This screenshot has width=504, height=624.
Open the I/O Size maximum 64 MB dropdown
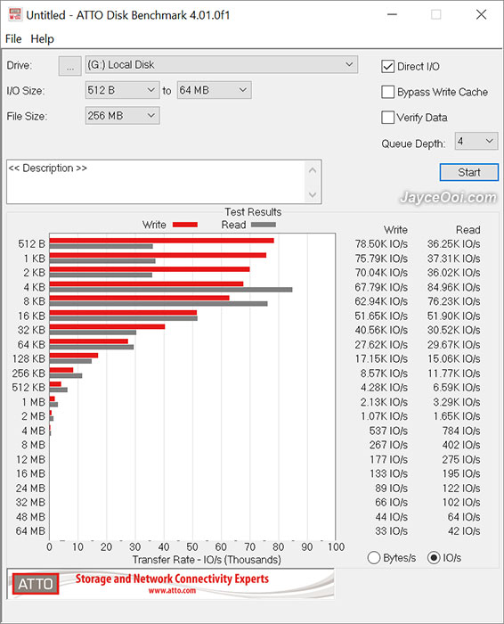214,90
